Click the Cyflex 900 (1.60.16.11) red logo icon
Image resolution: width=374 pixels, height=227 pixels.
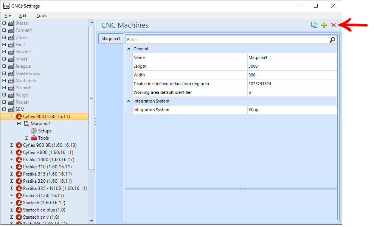click(x=19, y=117)
